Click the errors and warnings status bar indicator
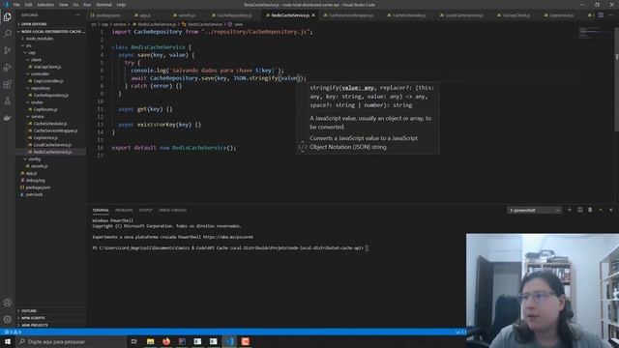 pos(13,333)
